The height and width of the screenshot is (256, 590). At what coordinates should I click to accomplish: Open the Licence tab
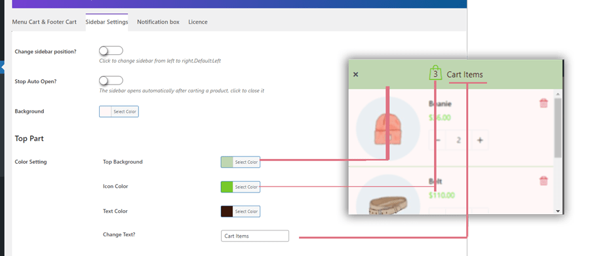198,22
